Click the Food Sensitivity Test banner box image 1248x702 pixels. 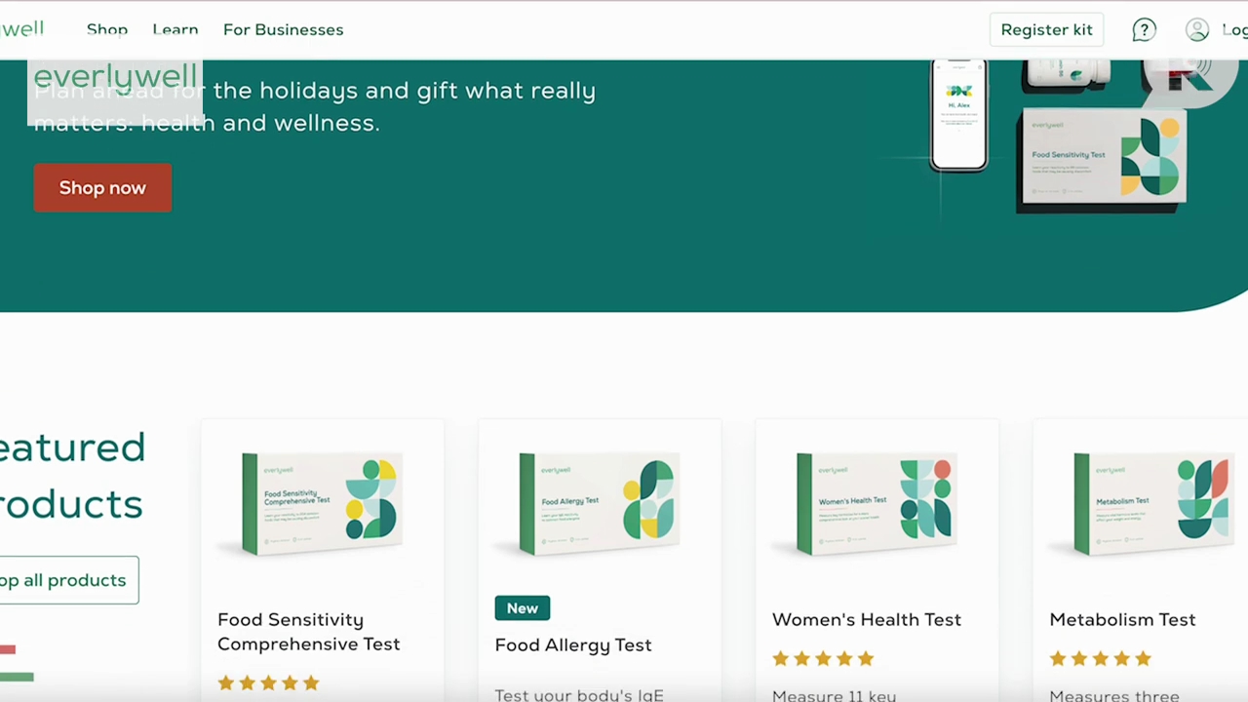[1102, 160]
